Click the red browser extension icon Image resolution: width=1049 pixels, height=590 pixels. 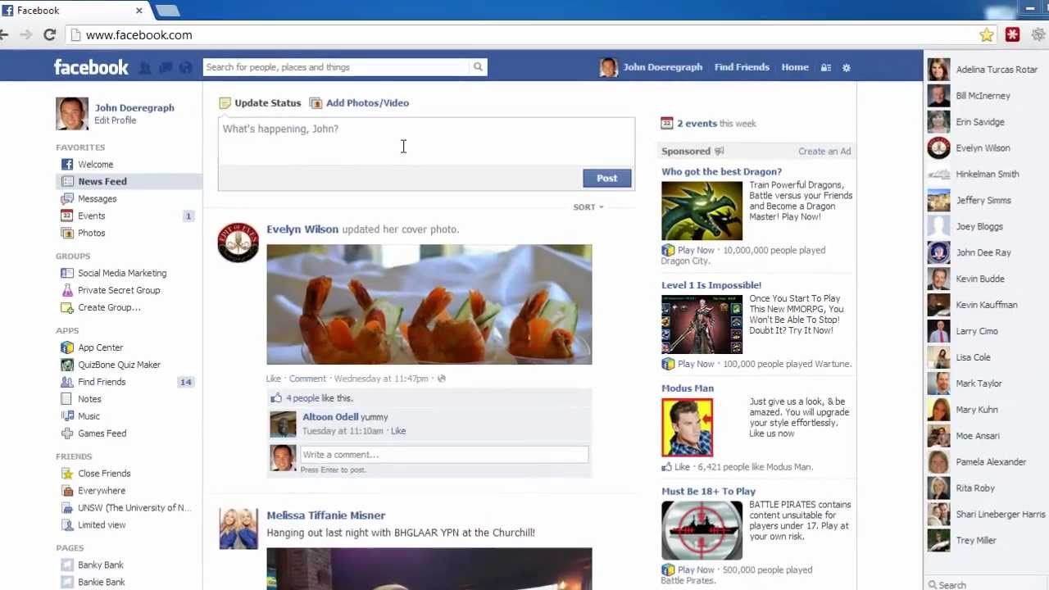(1013, 34)
